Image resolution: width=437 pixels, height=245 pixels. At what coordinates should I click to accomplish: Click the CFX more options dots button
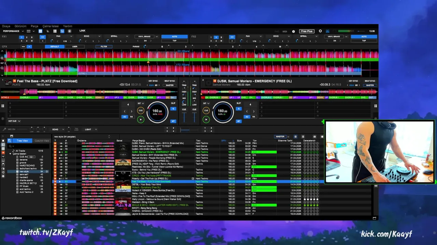point(23,47)
